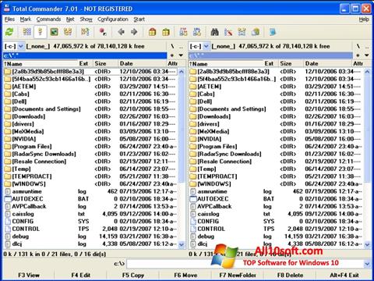
Task: Open the Commands menu
Action: pyautogui.click(x=48, y=20)
